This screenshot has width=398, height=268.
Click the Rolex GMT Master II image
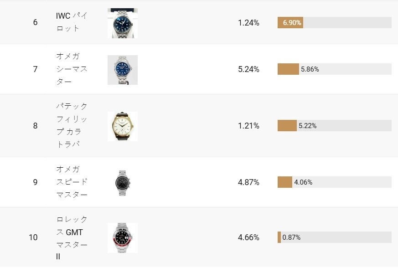click(x=122, y=237)
